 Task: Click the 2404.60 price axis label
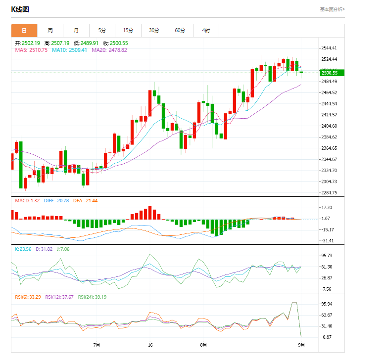(x=329, y=126)
